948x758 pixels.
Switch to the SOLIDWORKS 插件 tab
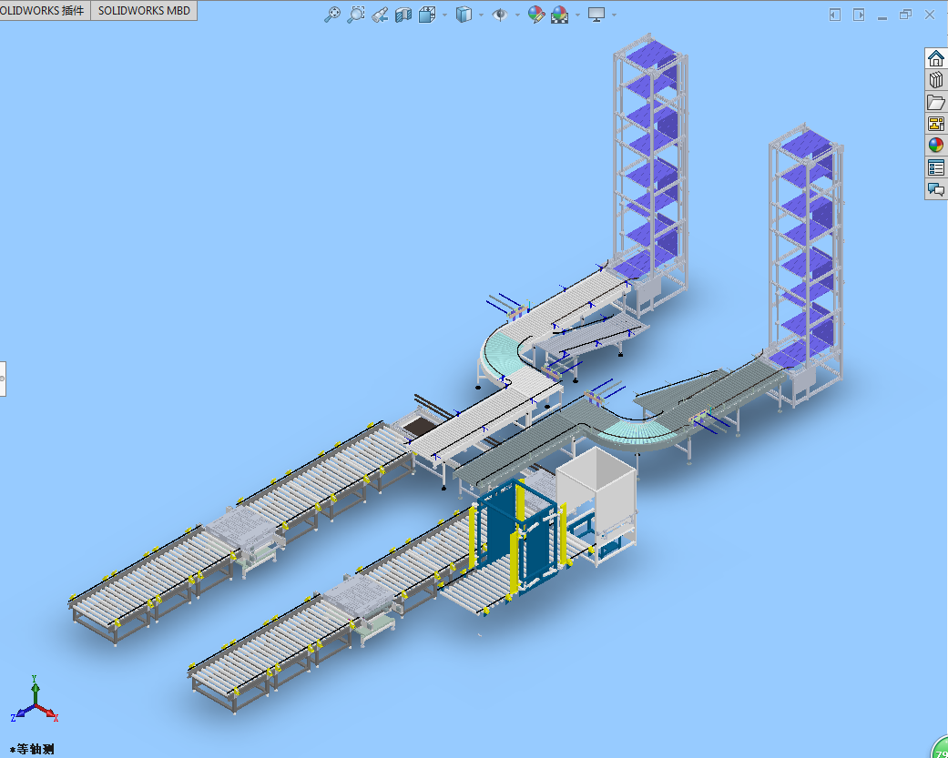click(44, 10)
